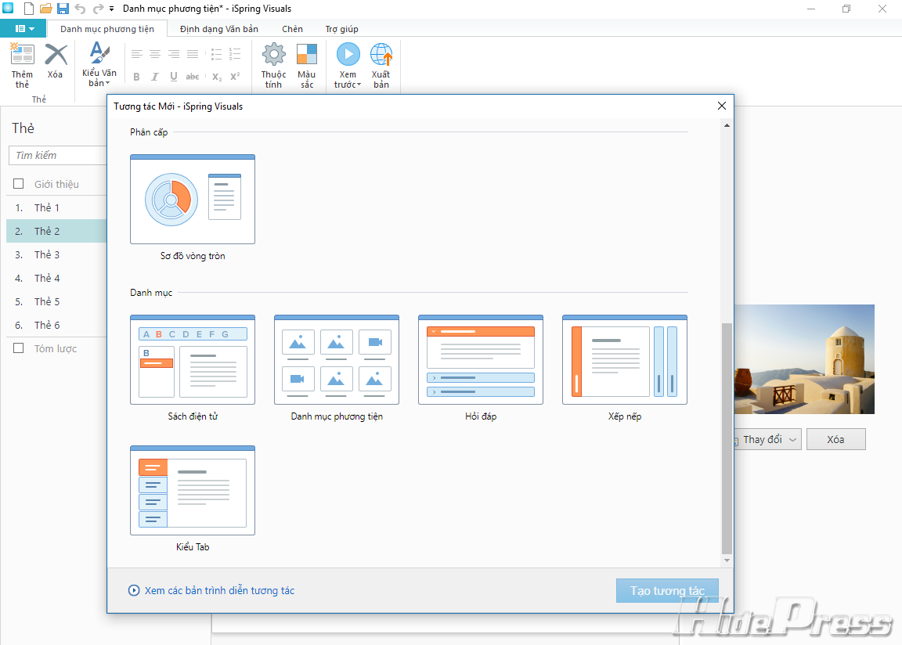Click the Thêm thẻ icon in ribbon
This screenshot has width=902, height=645.
click(x=22, y=56)
